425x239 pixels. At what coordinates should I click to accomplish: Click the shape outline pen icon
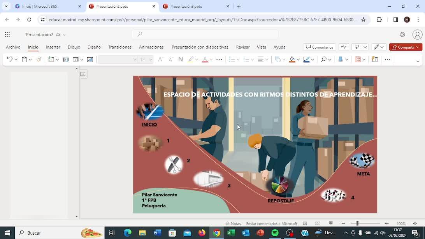pos(306,59)
